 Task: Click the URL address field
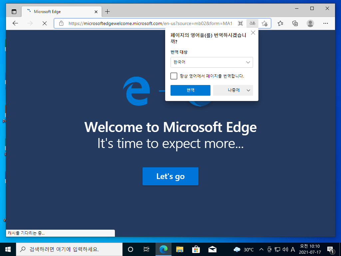point(150,23)
